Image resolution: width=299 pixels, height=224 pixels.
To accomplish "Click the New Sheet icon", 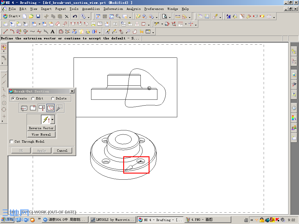I will click(x=6, y=24).
